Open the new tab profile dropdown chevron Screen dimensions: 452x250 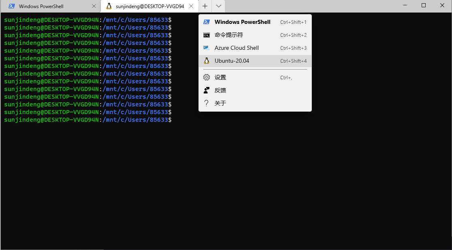tap(218, 6)
